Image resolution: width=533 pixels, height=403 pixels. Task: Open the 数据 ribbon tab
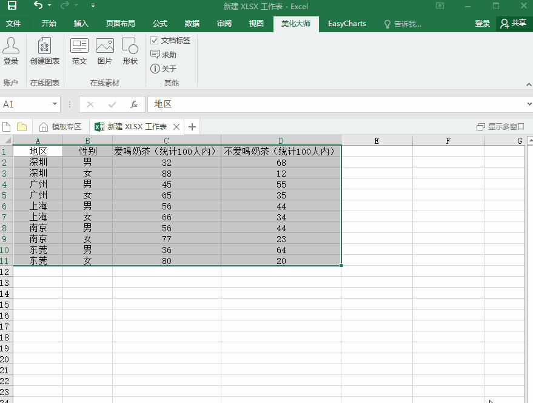pyautogui.click(x=192, y=24)
